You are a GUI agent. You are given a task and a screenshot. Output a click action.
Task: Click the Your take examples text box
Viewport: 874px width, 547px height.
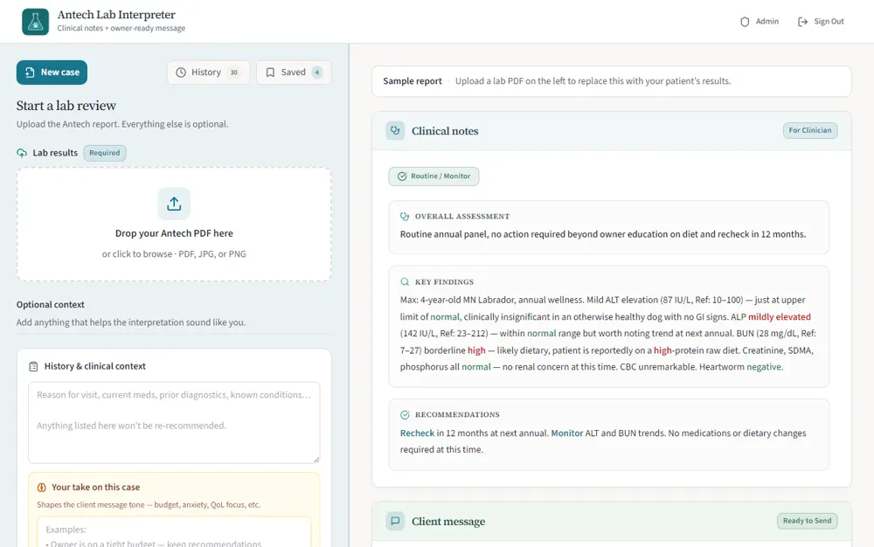[174, 532]
